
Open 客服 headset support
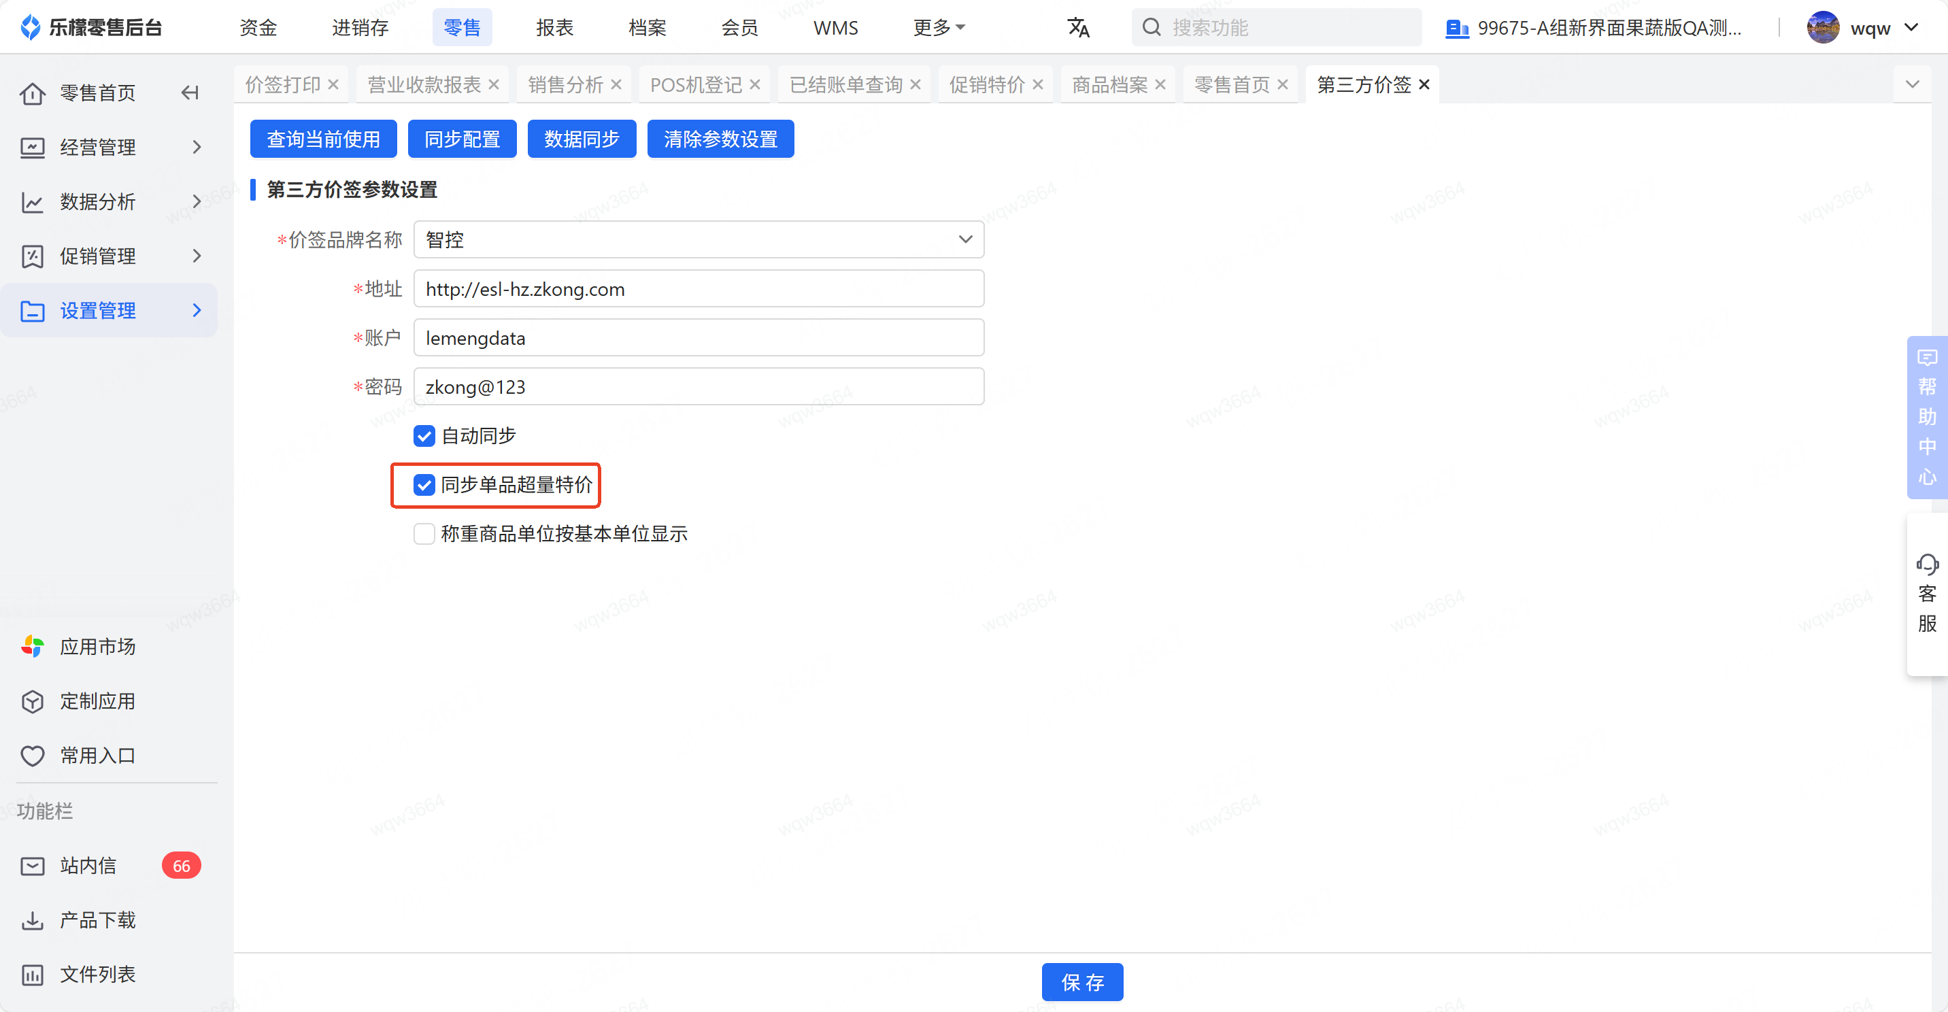click(x=1927, y=594)
